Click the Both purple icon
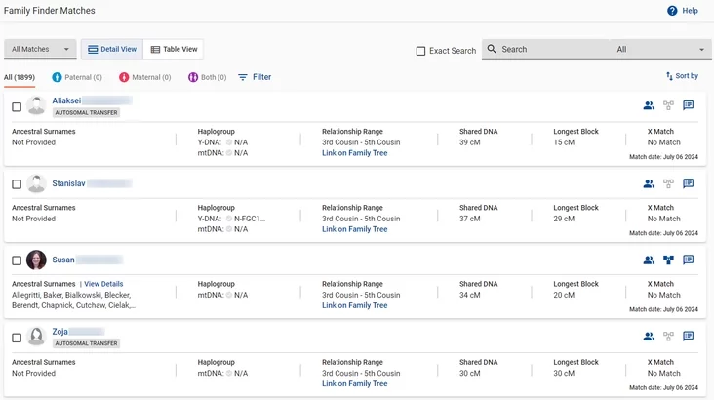This screenshot has width=714, height=400. (x=193, y=77)
